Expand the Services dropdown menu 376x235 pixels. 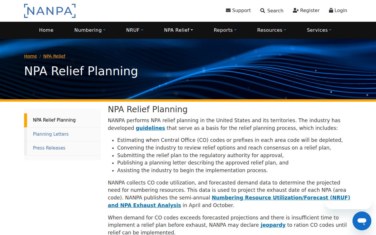click(319, 30)
